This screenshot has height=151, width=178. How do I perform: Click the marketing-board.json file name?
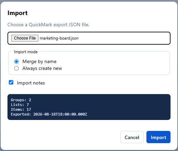click(x=59, y=38)
